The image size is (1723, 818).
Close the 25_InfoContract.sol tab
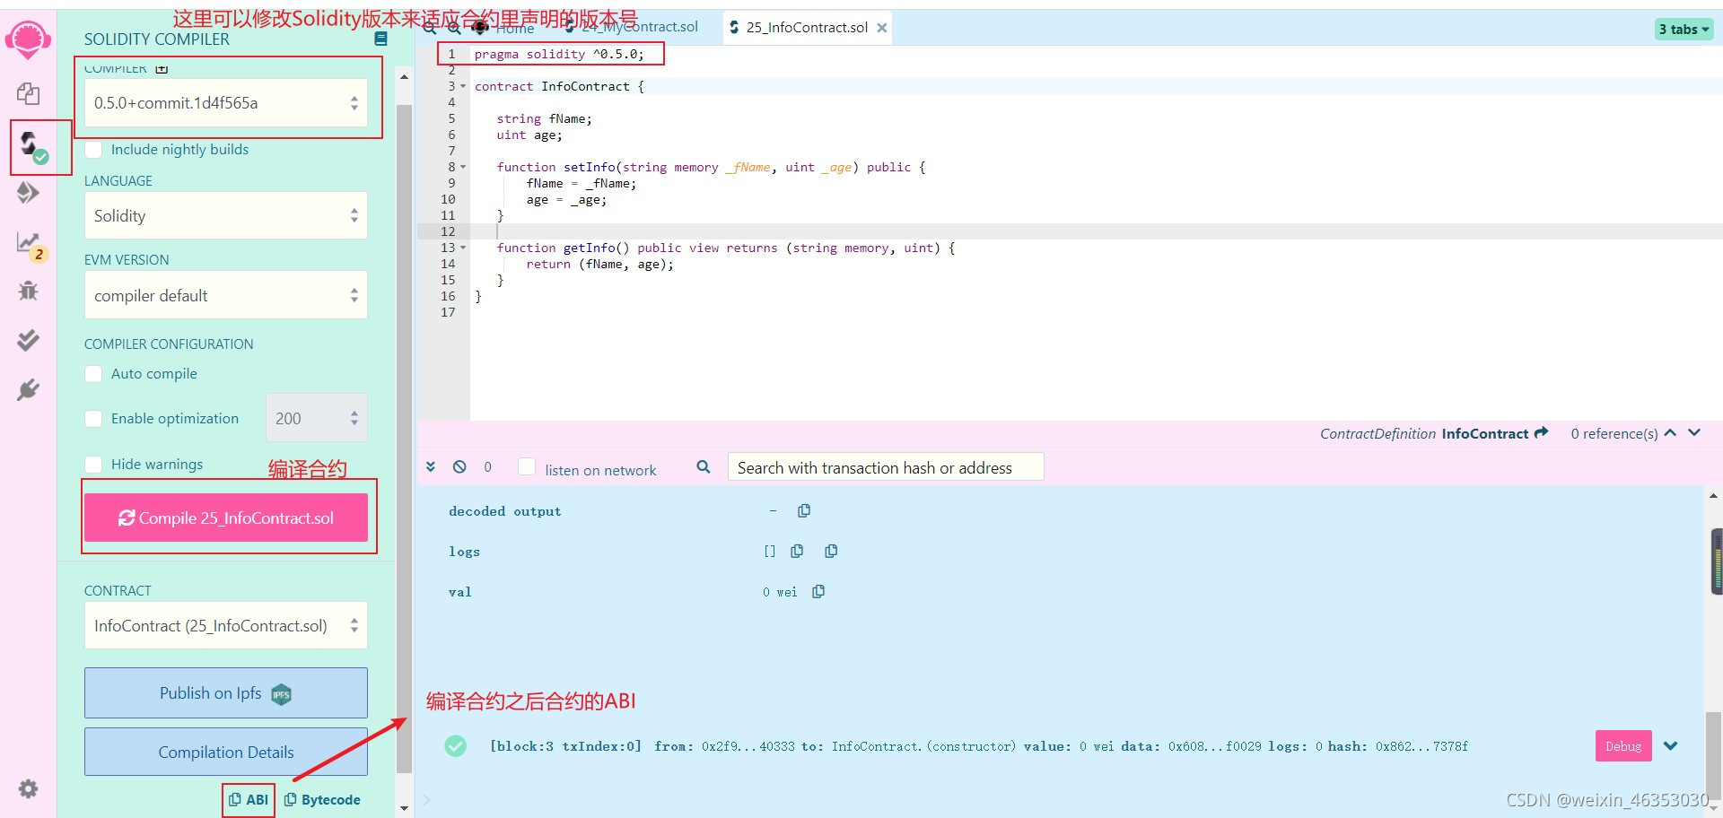pos(882,28)
